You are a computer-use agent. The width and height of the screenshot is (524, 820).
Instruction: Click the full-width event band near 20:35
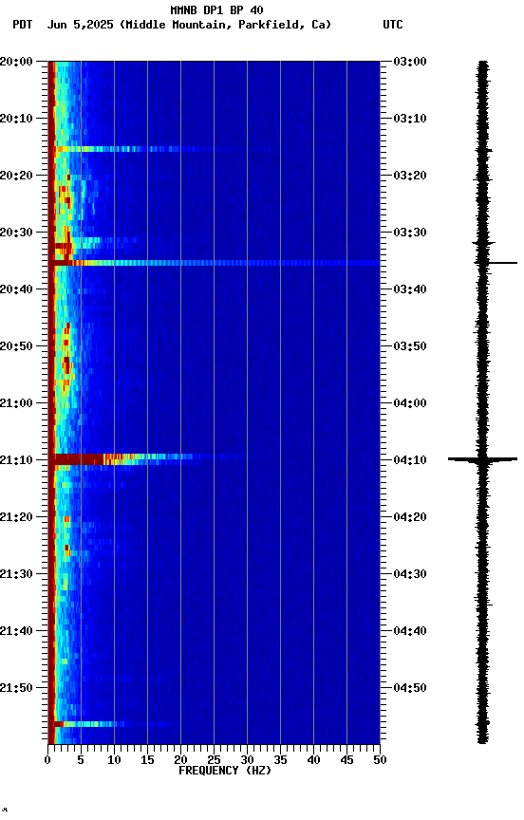214,263
